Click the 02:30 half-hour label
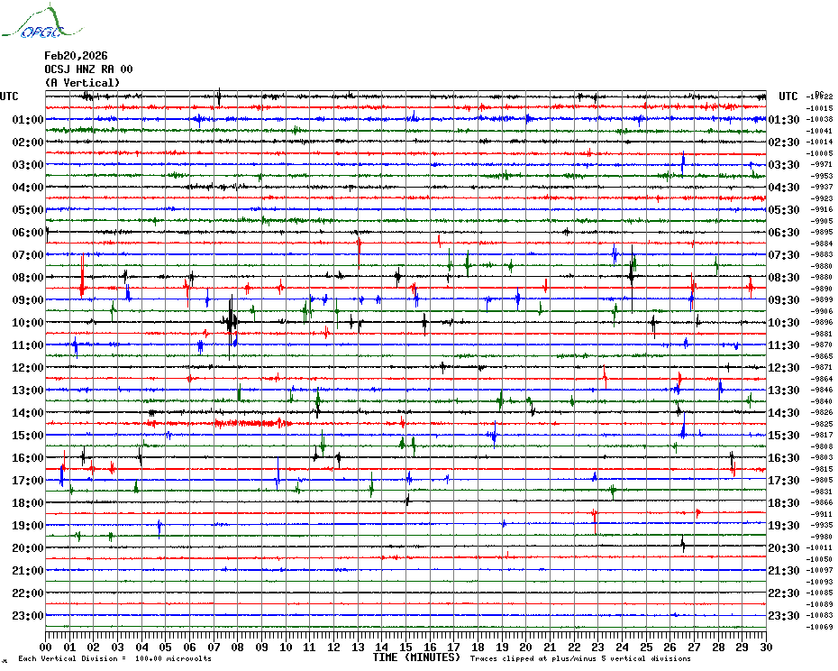The image size is (838, 671). tap(784, 142)
